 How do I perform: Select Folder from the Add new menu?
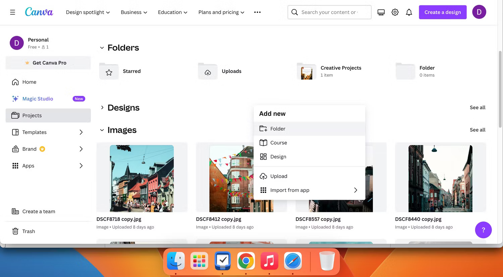tap(278, 129)
